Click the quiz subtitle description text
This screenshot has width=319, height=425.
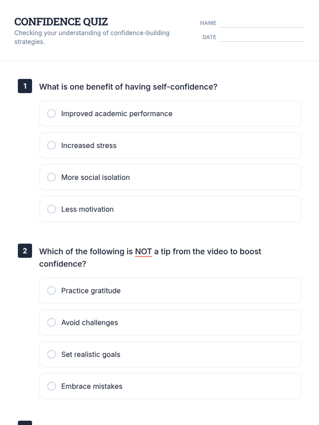click(x=92, y=37)
